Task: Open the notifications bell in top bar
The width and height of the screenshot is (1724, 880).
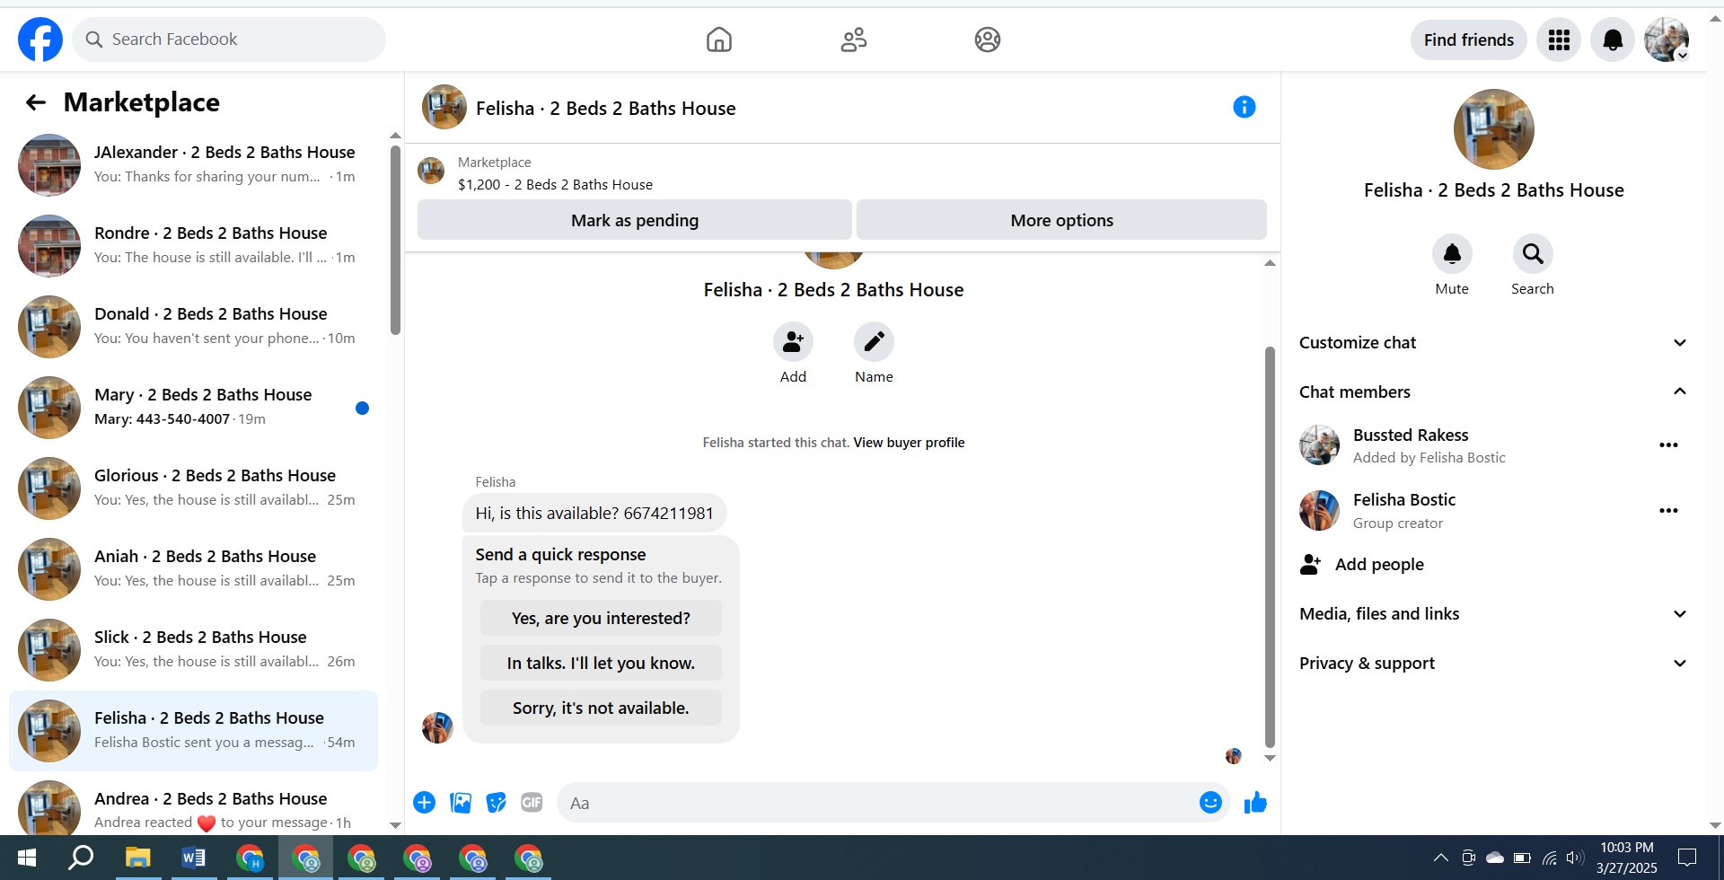Action: pos(1613,40)
